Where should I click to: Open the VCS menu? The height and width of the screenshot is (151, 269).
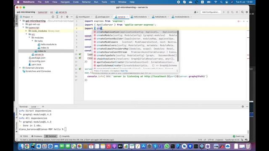pyautogui.click(x=113, y=2)
